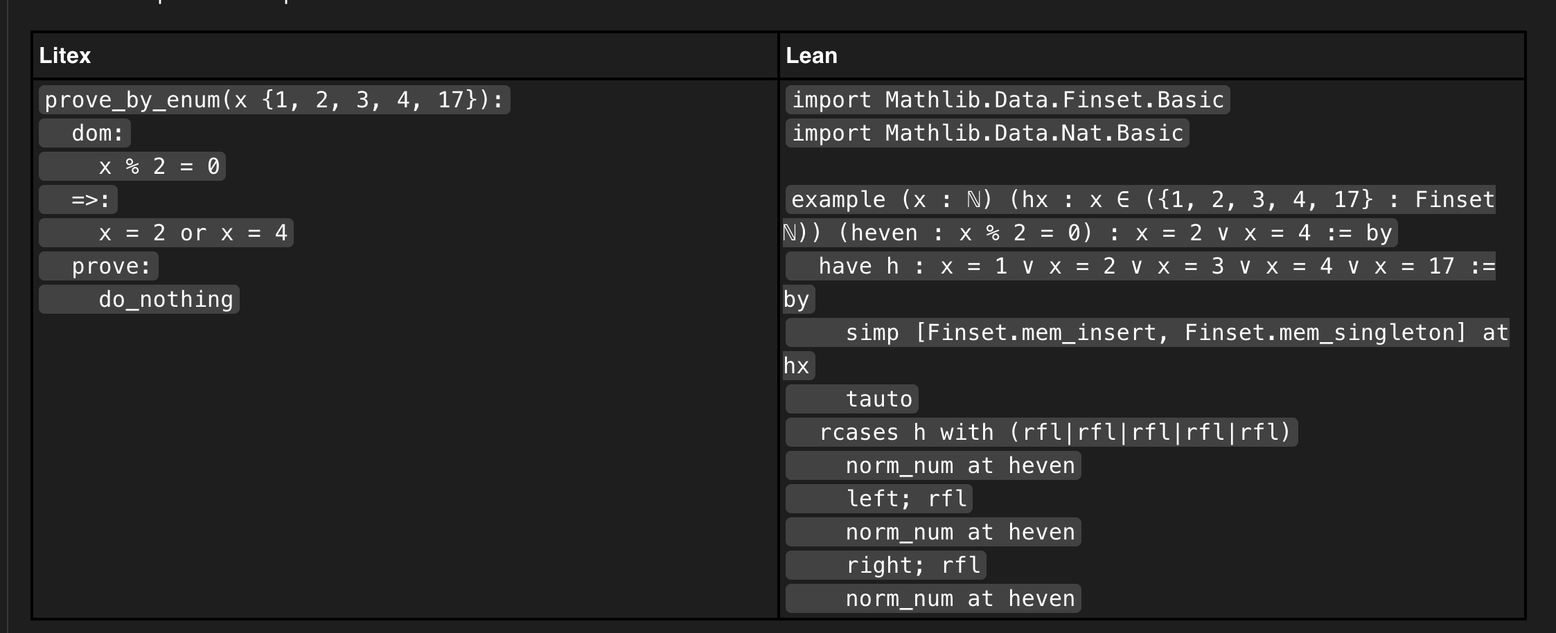Click the Lean column header

click(811, 55)
